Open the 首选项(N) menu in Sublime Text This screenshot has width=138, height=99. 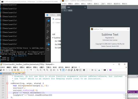[117, 4]
